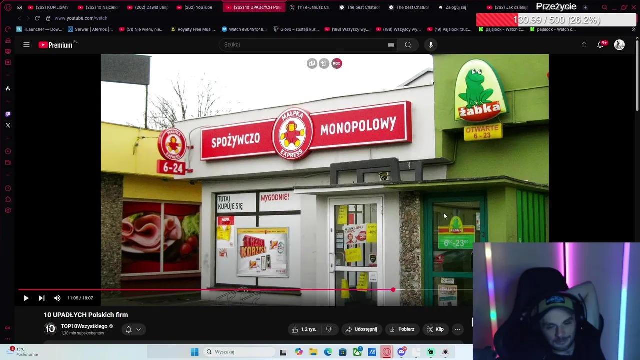Open channel notification bell dropdown
The height and width of the screenshot is (360, 640).
(133, 329)
